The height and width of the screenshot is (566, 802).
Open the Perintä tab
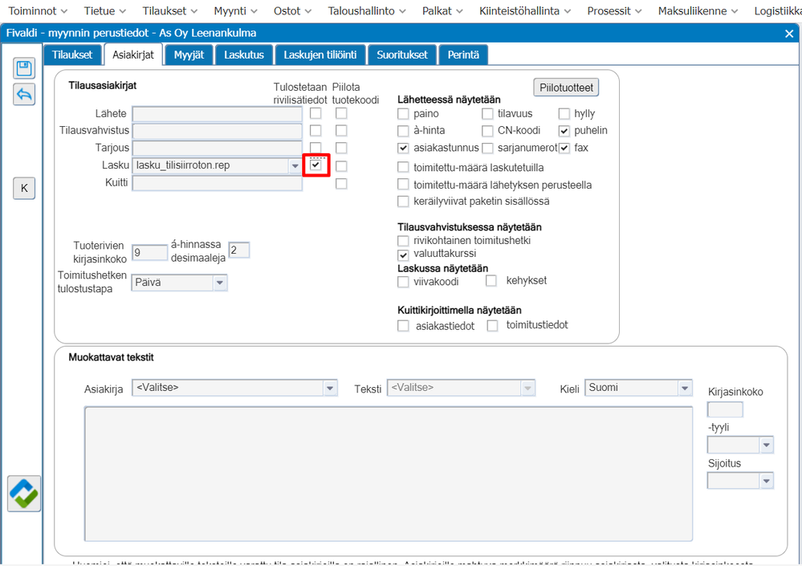(x=463, y=55)
